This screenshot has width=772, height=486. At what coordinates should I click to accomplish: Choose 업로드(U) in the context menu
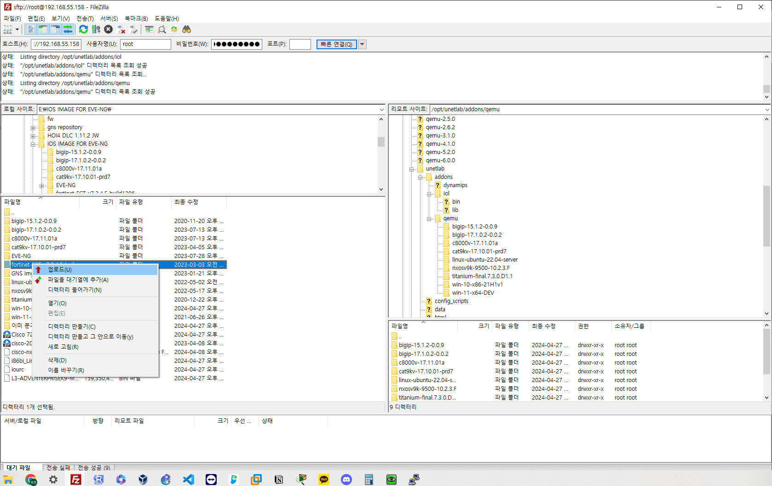click(96, 270)
